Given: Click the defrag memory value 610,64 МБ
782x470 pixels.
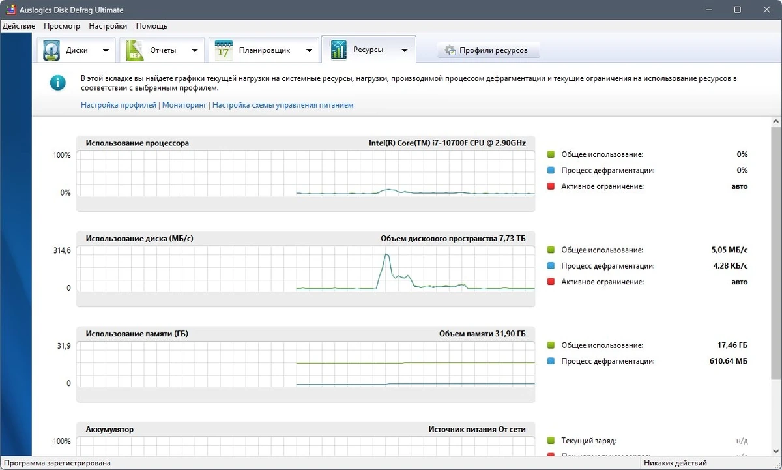Looking at the screenshot, I should [729, 361].
